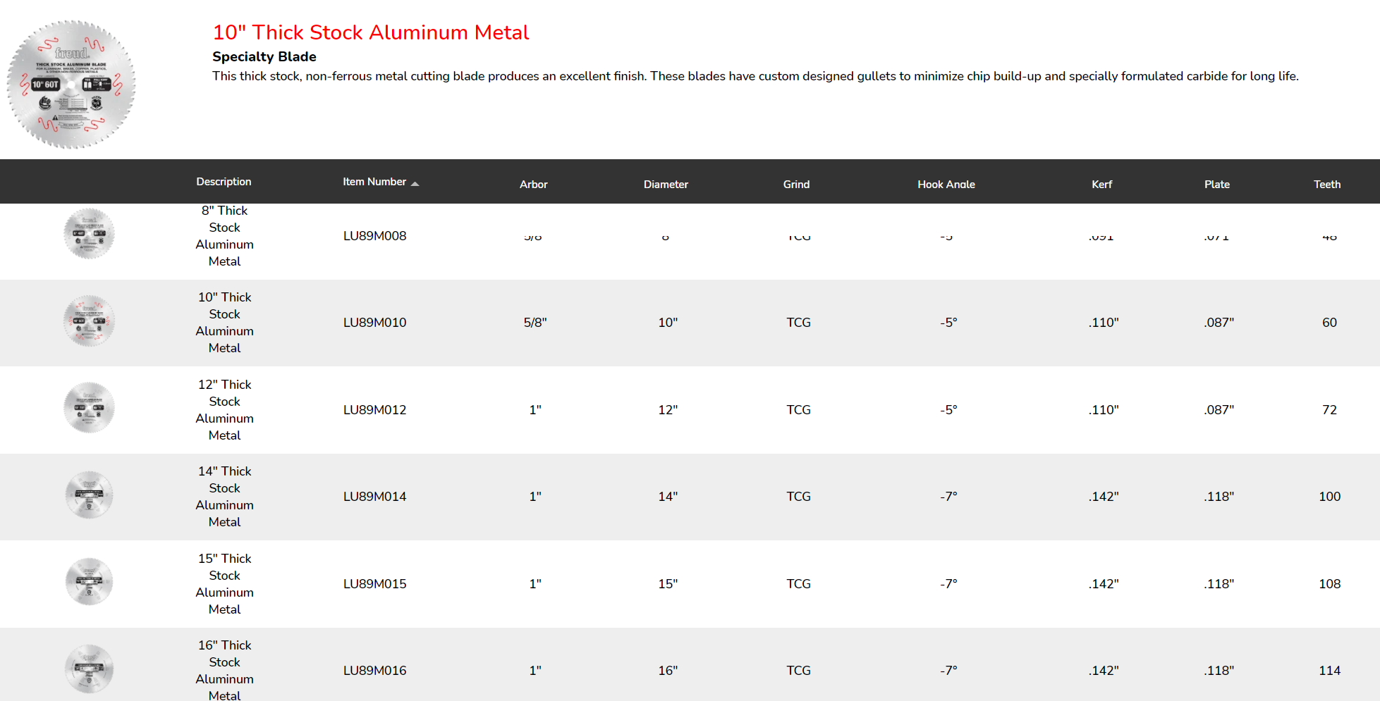Click the sort arrow beside Item Number
This screenshot has height=701, width=1380.
click(x=415, y=183)
